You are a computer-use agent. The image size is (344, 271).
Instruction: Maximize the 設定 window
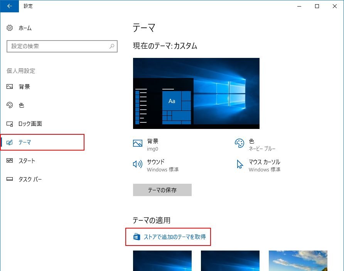317,6
